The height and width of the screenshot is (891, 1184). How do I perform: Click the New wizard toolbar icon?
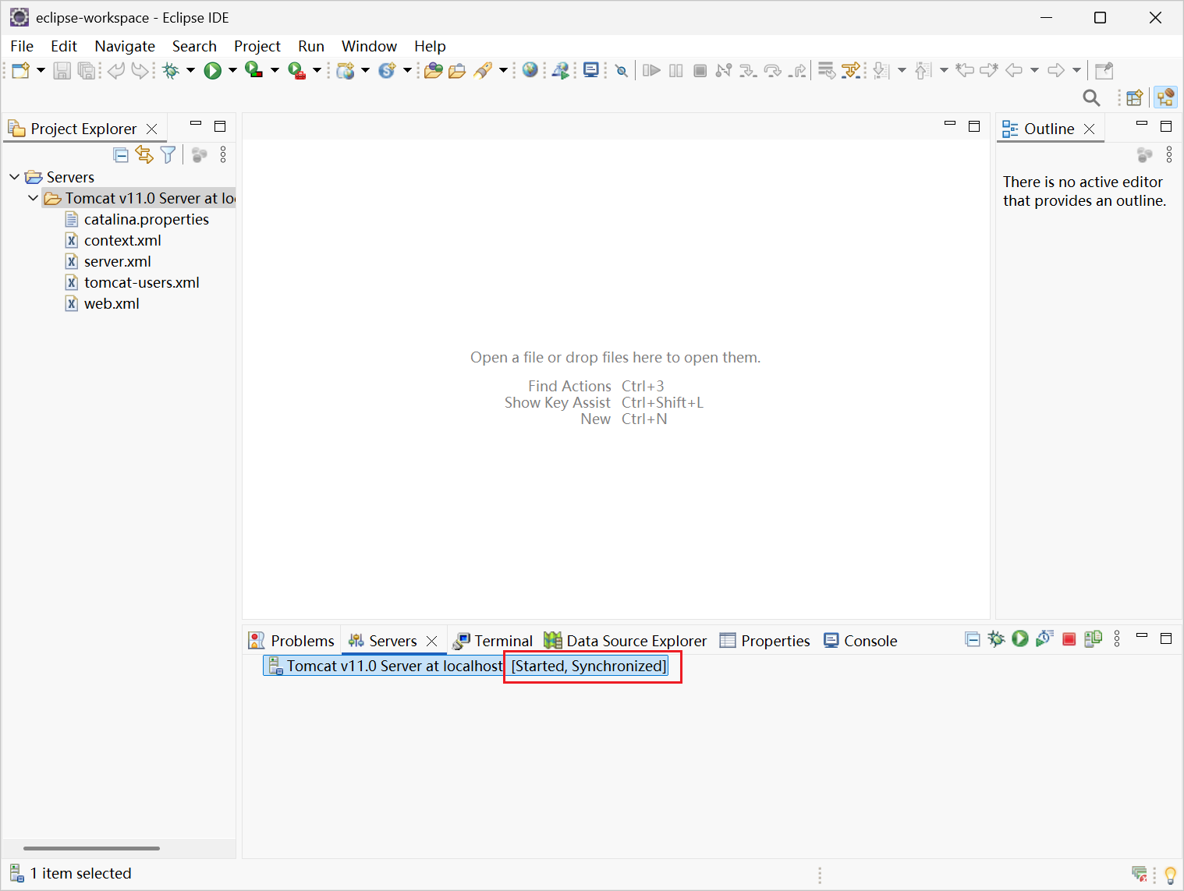coord(21,71)
